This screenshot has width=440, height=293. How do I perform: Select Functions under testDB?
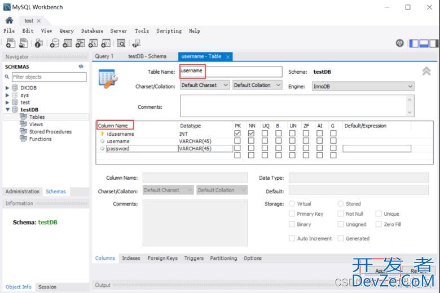pyautogui.click(x=40, y=139)
